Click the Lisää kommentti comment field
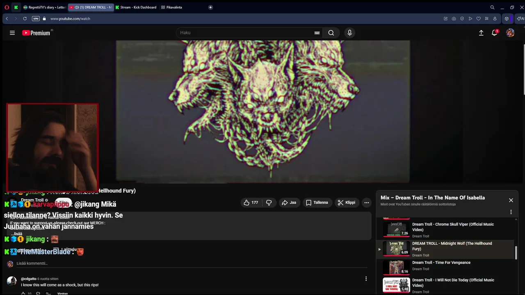This screenshot has width=525, height=295. [191, 263]
